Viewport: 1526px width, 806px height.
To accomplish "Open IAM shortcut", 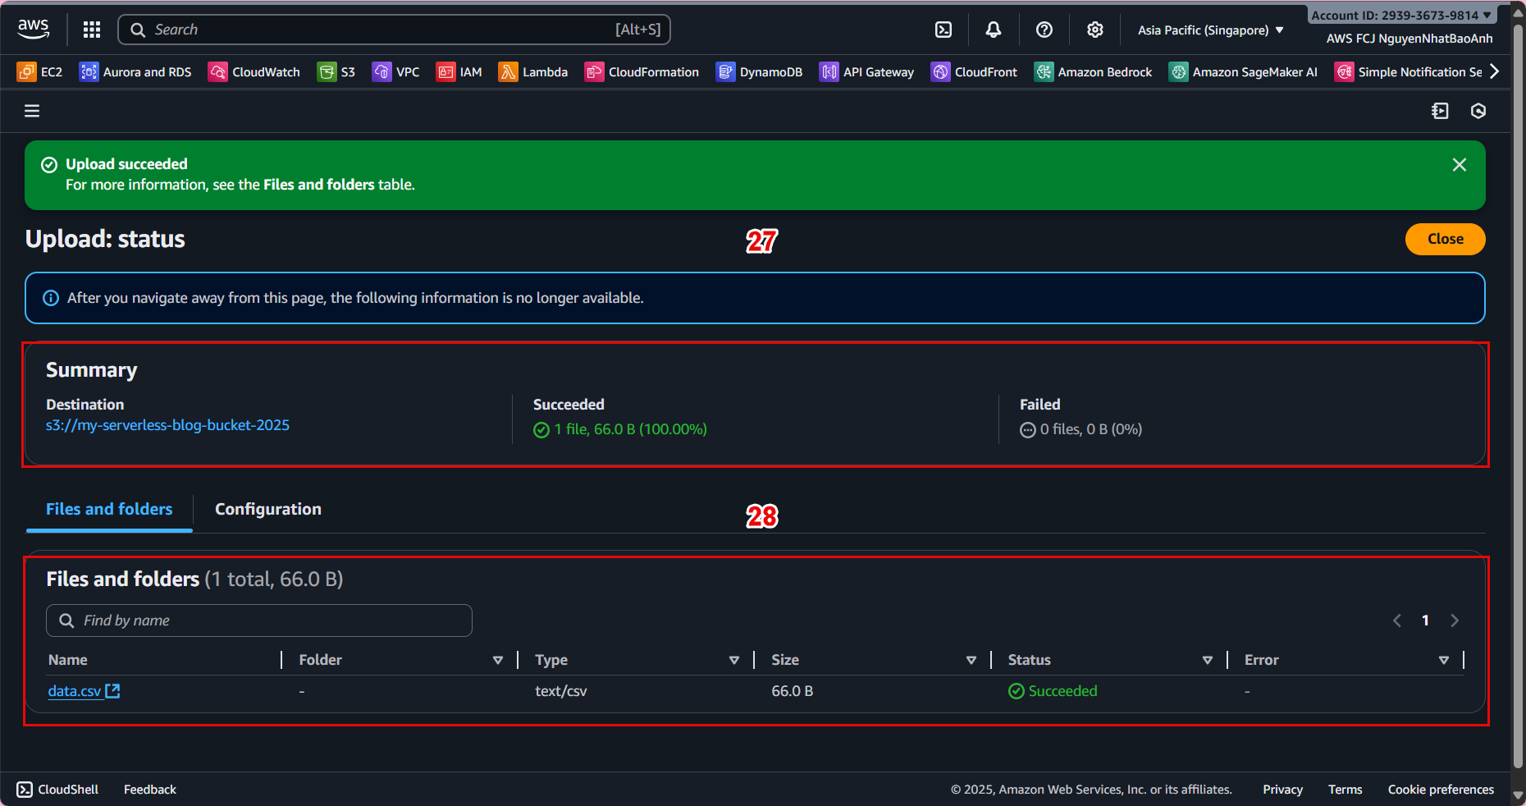I will pyautogui.click(x=459, y=72).
